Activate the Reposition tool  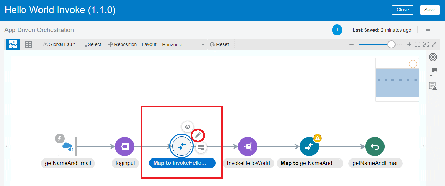(x=122, y=44)
